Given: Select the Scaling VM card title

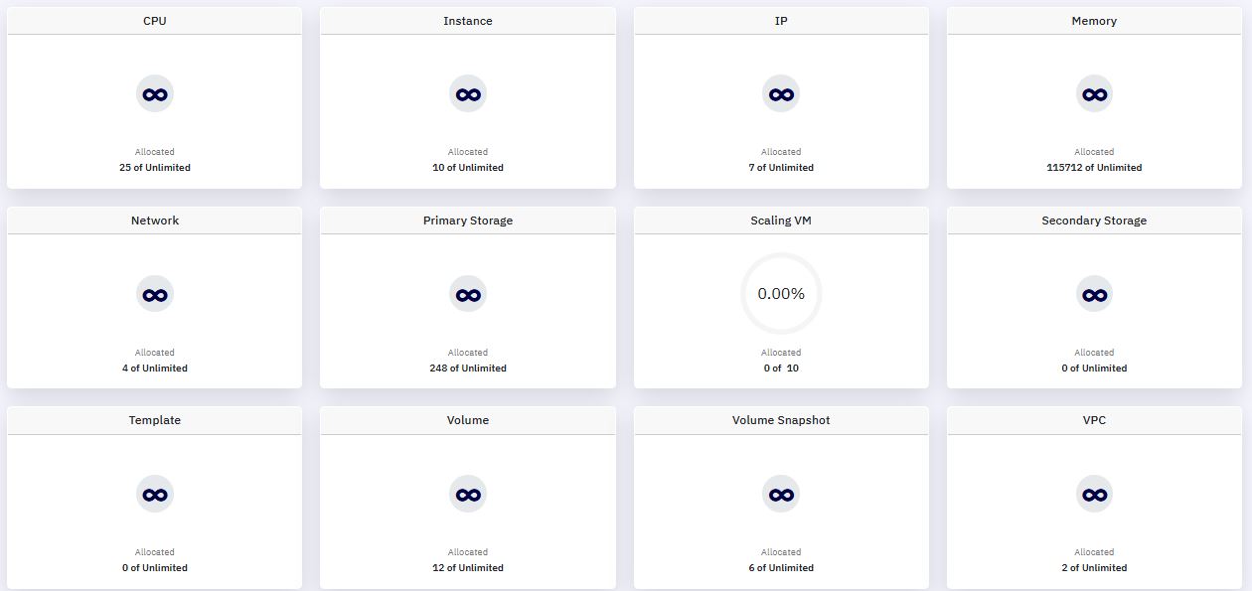Looking at the screenshot, I should pyautogui.click(x=781, y=221).
